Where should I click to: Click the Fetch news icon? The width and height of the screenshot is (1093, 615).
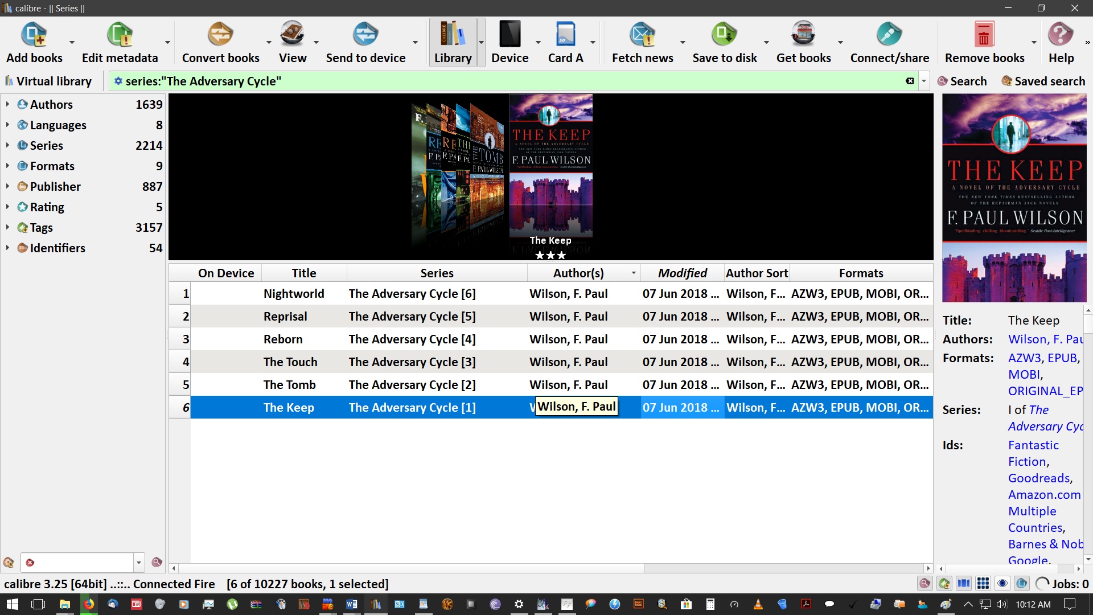click(x=642, y=35)
